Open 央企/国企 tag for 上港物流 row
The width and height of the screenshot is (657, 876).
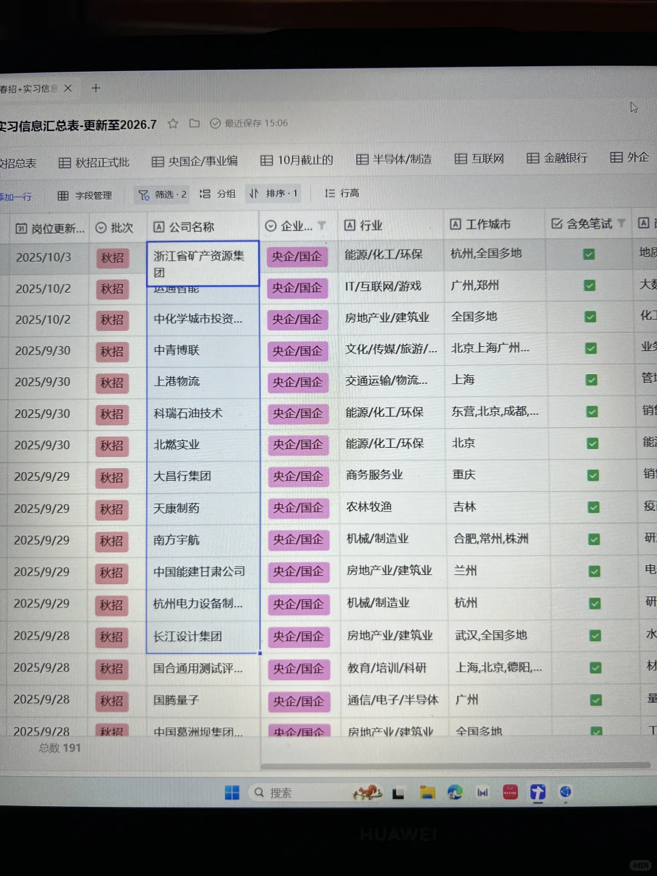(297, 383)
